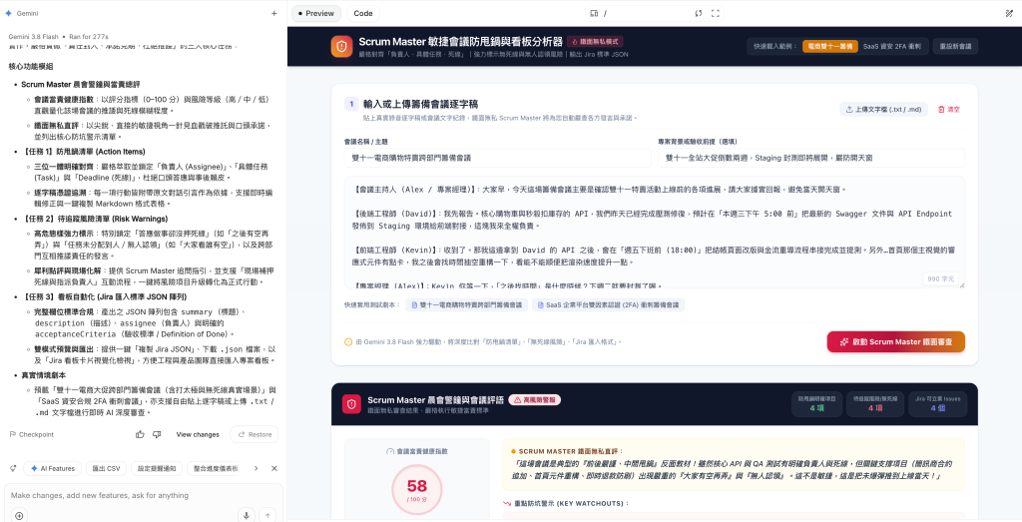Click inside the meeting transcript text area

point(655,232)
